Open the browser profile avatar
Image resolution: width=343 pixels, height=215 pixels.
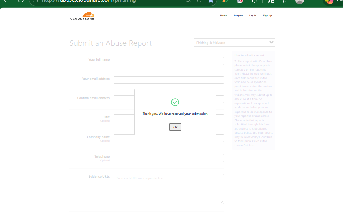(300, 1)
